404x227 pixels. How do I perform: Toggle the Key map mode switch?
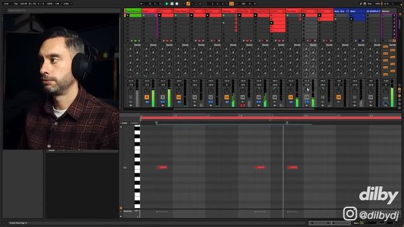pyautogui.click(x=370, y=4)
